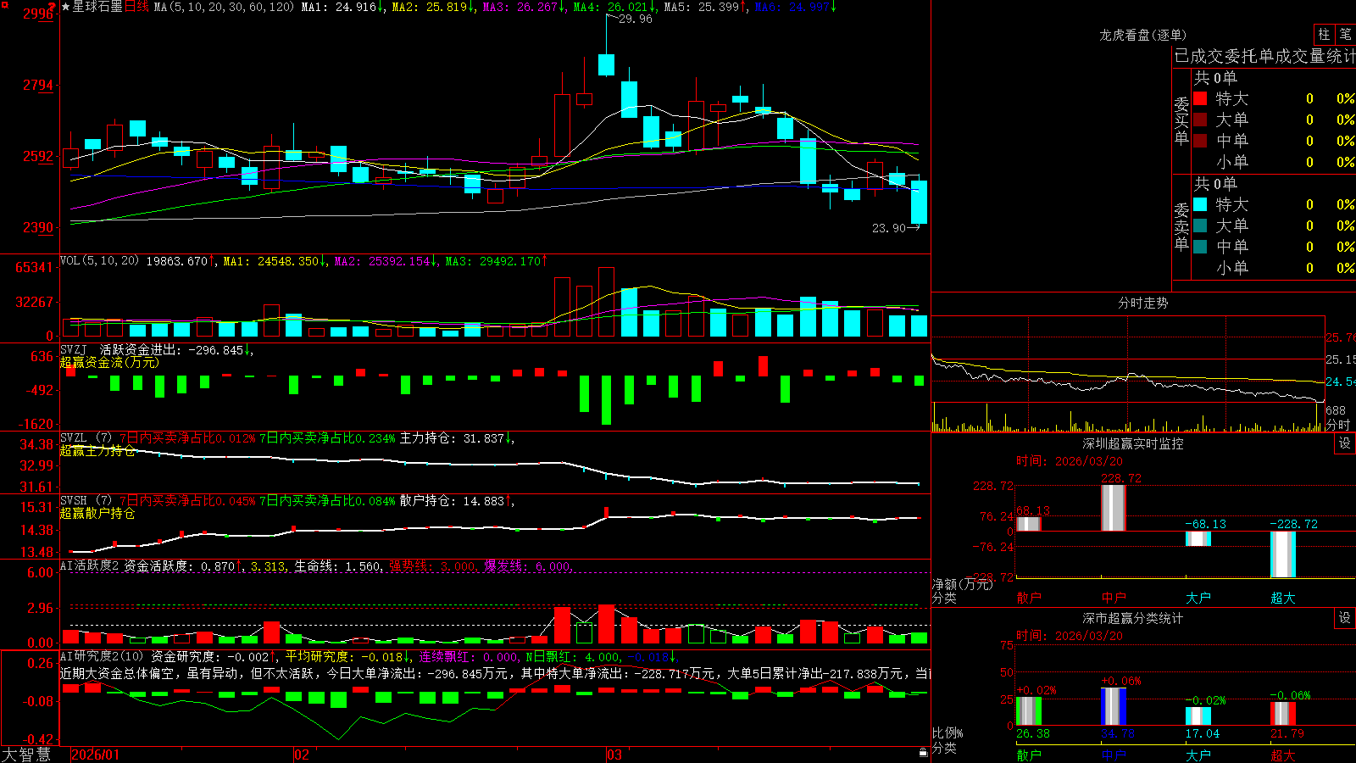Image resolution: width=1356 pixels, height=763 pixels.
Task: Click the 02 month marker on timeline
Action: point(302,755)
